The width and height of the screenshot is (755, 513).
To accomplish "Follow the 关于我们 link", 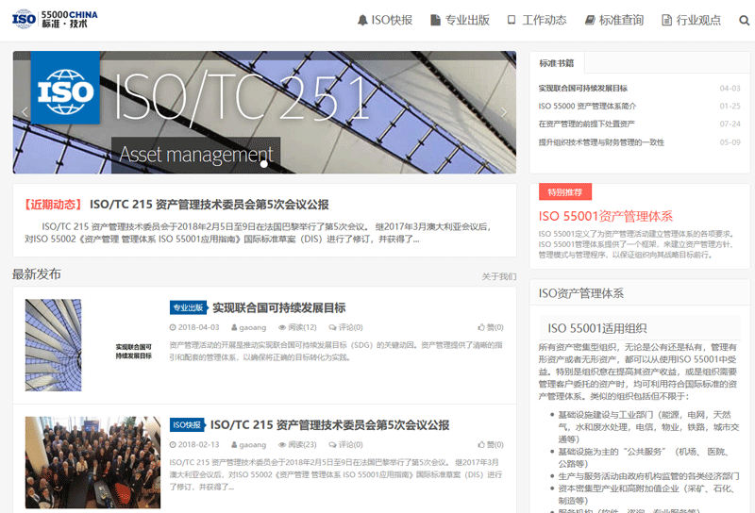I will tap(499, 276).
